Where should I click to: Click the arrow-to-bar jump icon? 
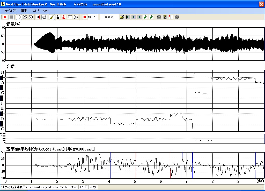click(38, 17)
